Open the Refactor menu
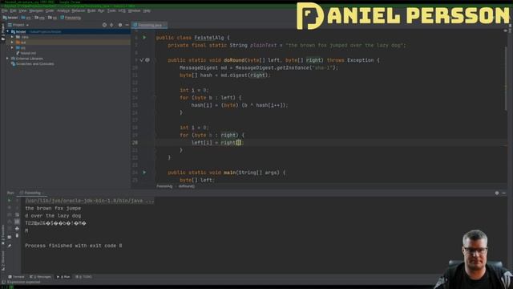Viewport: 513px width, 289px height. click(x=79, y=10)
